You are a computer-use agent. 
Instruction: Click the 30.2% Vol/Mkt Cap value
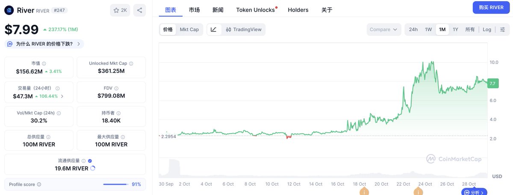38,121
